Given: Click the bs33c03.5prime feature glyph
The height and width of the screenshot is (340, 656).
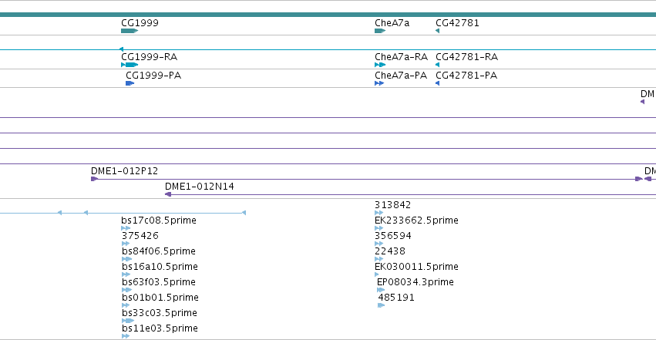Looking at the screenshot, I should [x=128, y=321].
